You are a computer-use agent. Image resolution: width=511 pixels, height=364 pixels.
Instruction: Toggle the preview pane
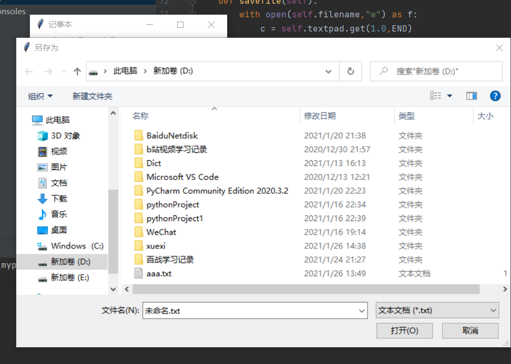point(472,96)
